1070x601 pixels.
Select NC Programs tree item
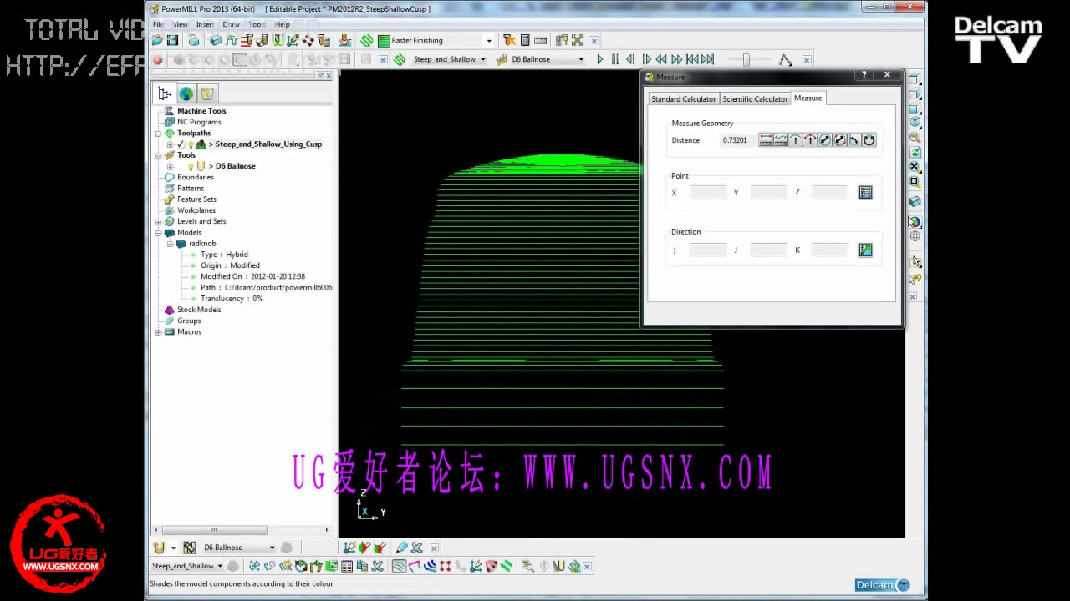(x=199, y=122)
